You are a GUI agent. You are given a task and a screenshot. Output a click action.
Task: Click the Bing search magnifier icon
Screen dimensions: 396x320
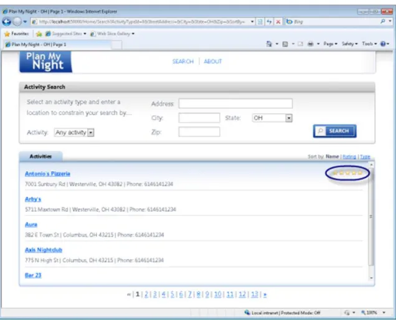(x=383, y=21)
